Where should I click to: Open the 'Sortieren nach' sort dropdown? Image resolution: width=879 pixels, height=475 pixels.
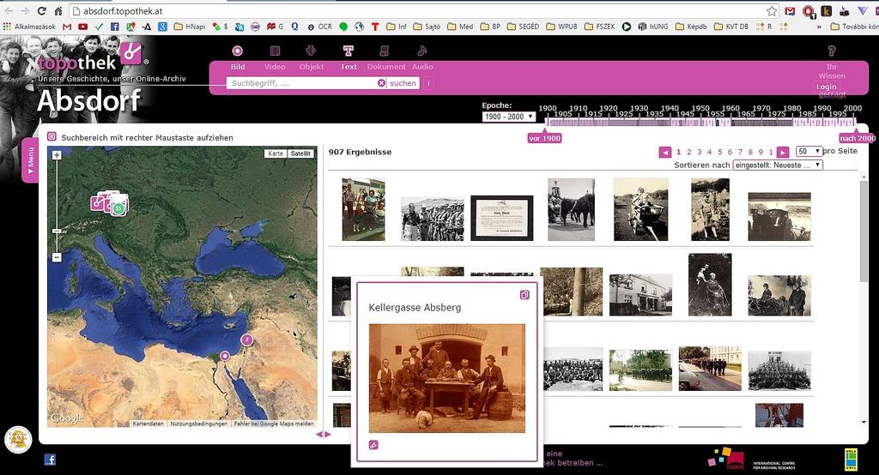[778, 165]
